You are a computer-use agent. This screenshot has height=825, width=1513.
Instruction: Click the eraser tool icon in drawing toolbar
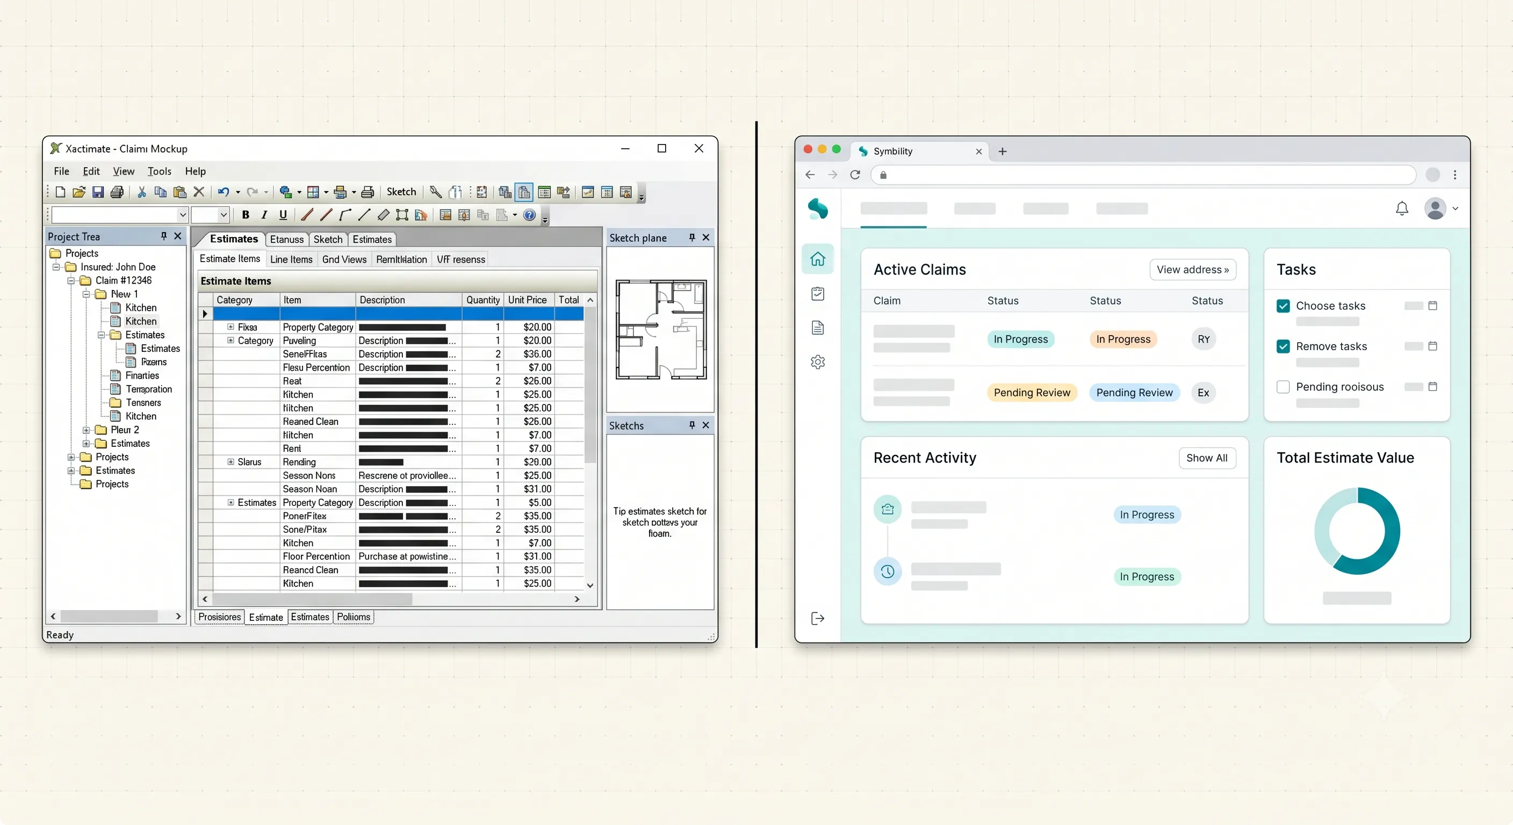pos(383,215)
